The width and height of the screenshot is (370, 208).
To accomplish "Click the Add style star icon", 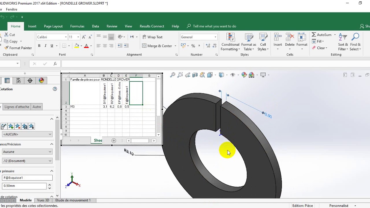I will point(11,126).
